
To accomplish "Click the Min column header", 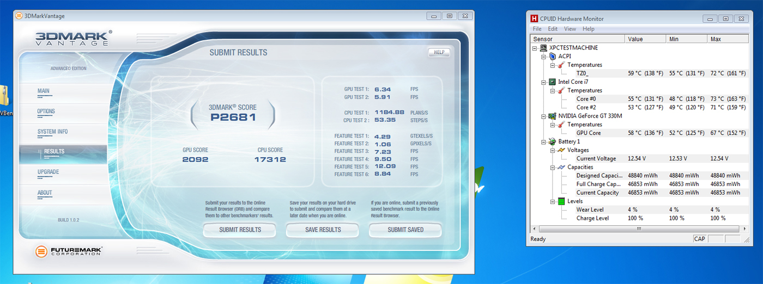I will click(x=687, y=39).
